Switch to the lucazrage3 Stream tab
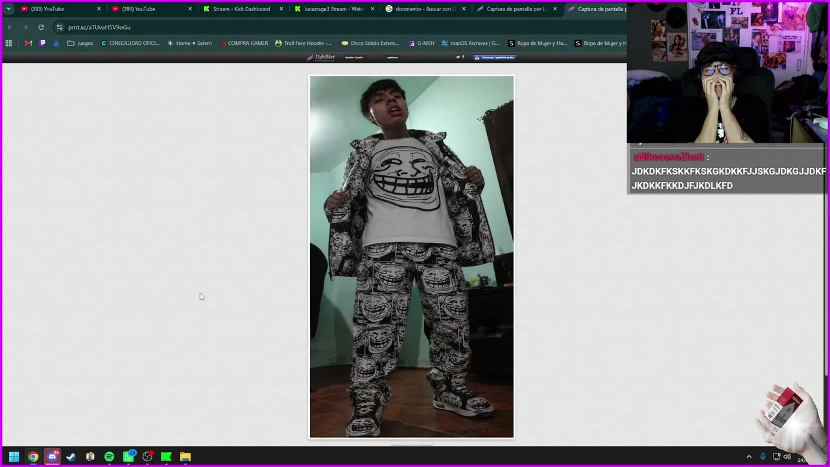This screenshot has height=467, width=830. (334, 9)
